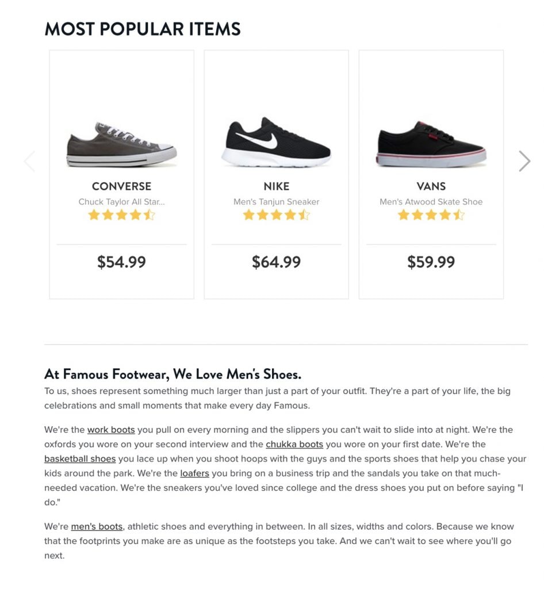544x589 pixels.
Task: Follow the loafers link
Action: 194,473
